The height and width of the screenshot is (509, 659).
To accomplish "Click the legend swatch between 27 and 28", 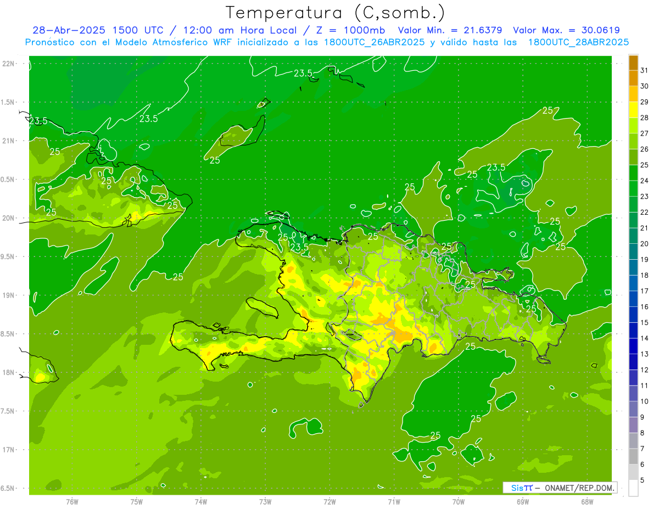I will pos(633,125).
